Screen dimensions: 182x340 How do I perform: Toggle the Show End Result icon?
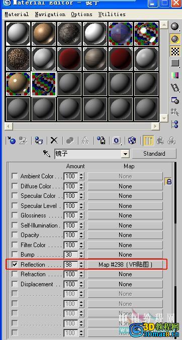148,141
